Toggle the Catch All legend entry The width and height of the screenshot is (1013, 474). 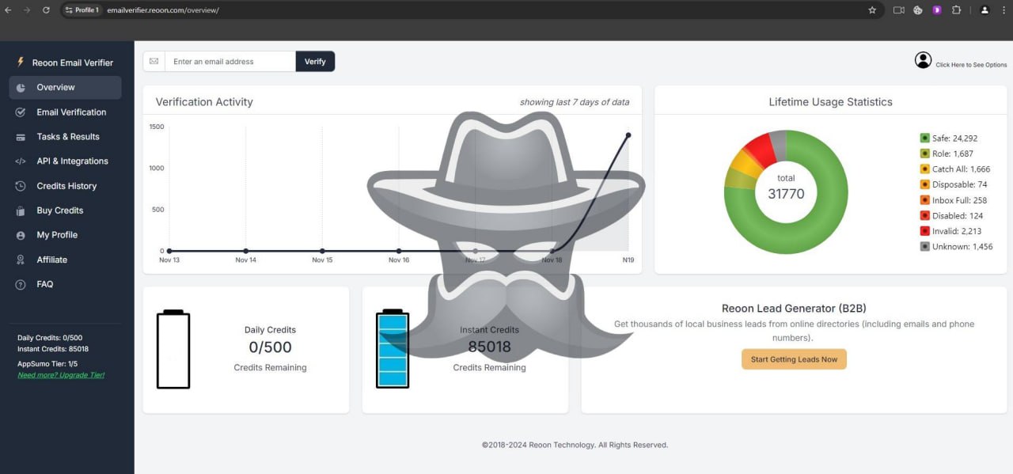(x=954, y=169)
